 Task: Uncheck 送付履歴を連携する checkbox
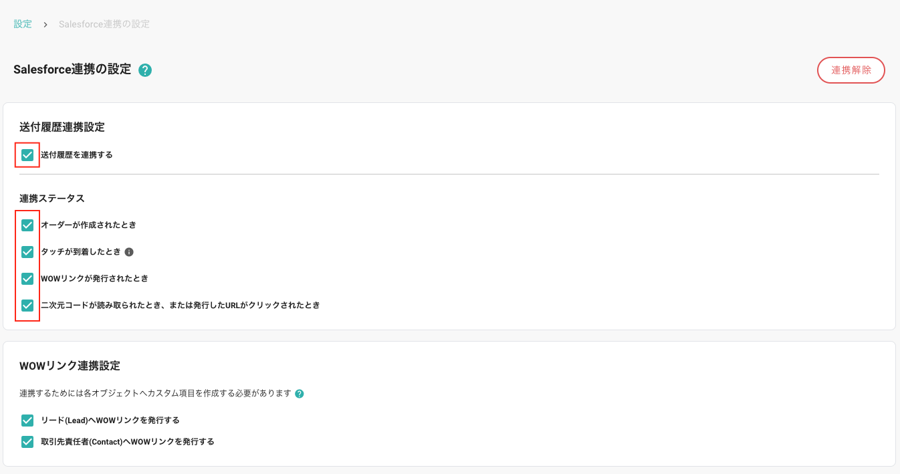click(x=27, y=155)
